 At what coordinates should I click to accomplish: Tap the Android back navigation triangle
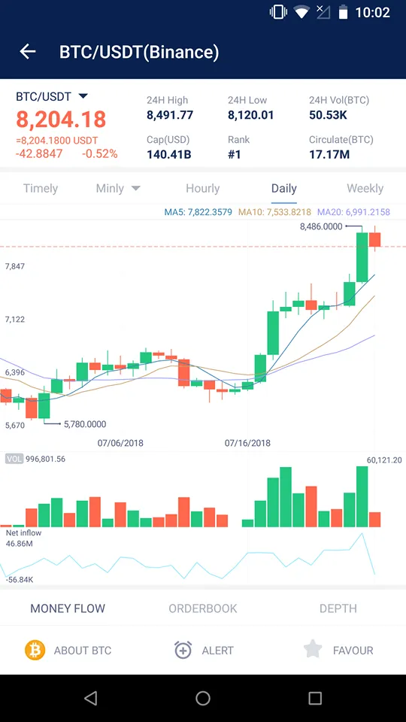[x=91, y=699]
